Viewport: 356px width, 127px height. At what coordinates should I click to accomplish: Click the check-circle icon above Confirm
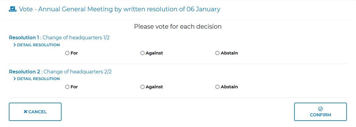(320, 109)
